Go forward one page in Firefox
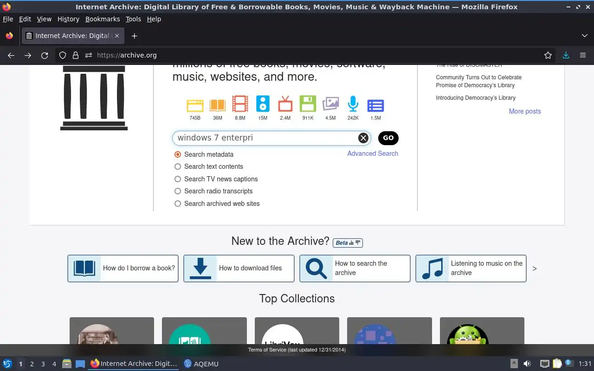594x371 pixels. [x=28, y=55]
